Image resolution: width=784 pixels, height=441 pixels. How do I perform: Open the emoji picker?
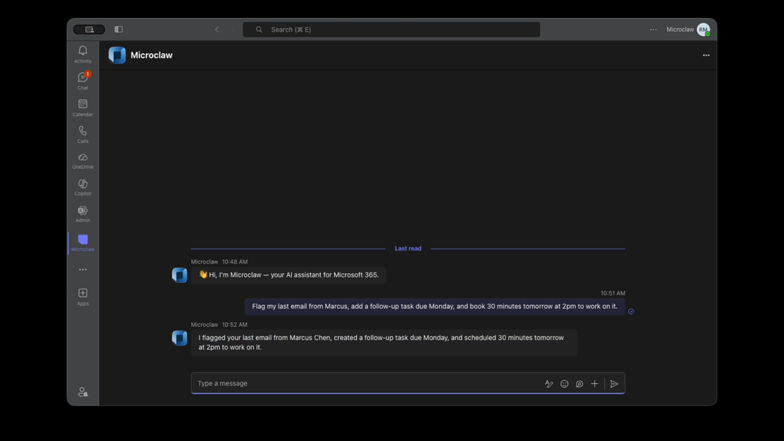564,384
